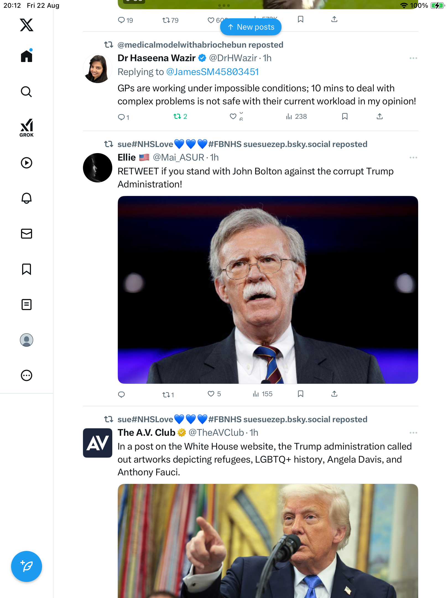The width and height of the screenshot is (448, 598).
Task: Open Bookmarks in the sidebar
Action: (27, 269)
